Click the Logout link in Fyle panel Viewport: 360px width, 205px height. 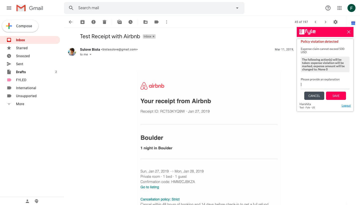point(346,106)
